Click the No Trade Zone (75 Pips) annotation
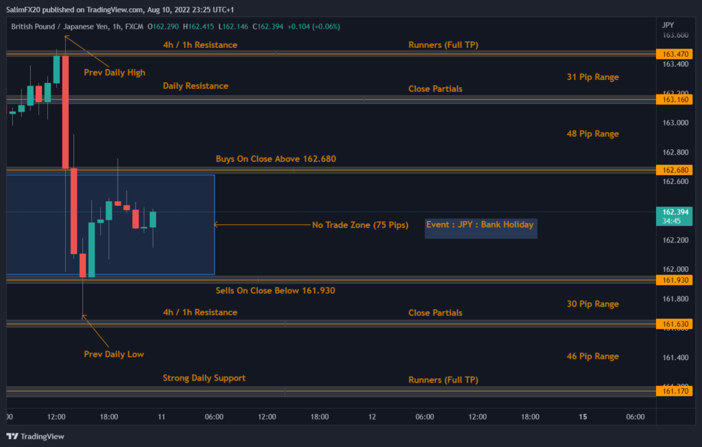This screenshot has width=702, height=447. 360,225
